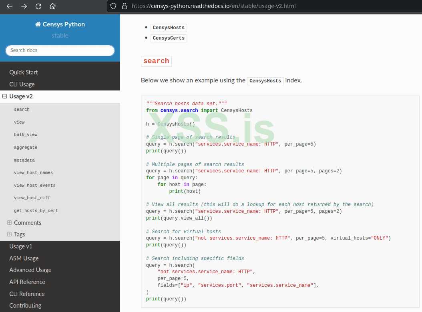422x312 pixels.
Task: Open ASM Usage page
Action: [24, 258]
